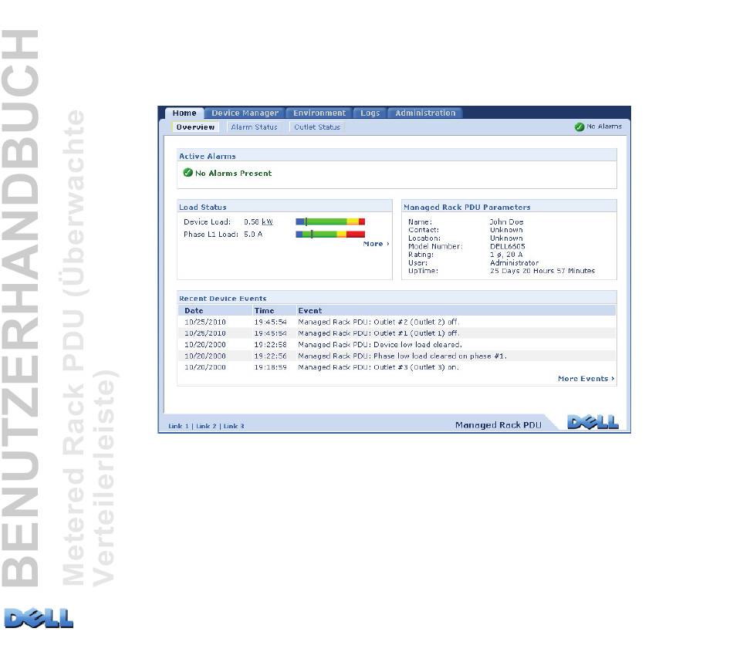Click the Dell logo in the footer

tap(593, 422)
